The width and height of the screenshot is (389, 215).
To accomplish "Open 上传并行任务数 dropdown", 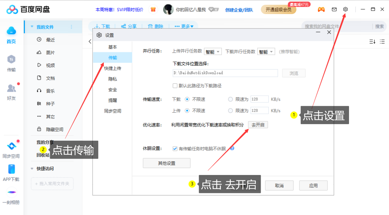I will pos(213,52).
